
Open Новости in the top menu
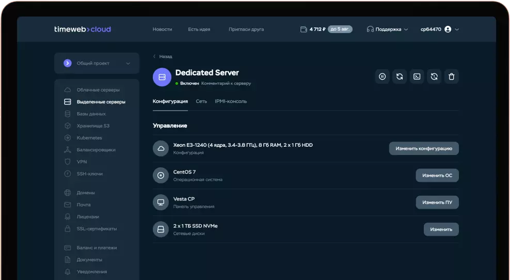(162, 29)
